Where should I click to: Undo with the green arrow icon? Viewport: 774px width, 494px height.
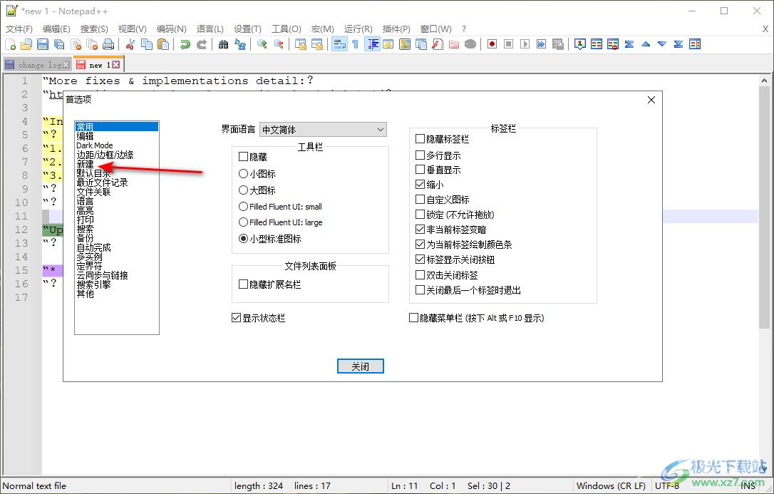185,44
